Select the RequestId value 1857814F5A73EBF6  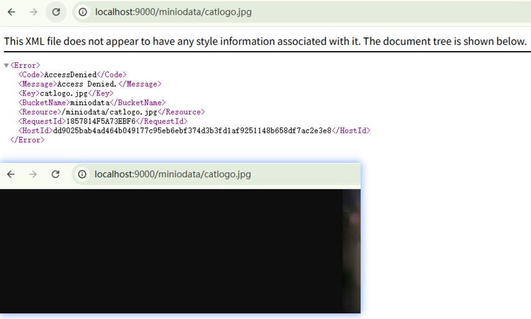(x=101, y=121)
